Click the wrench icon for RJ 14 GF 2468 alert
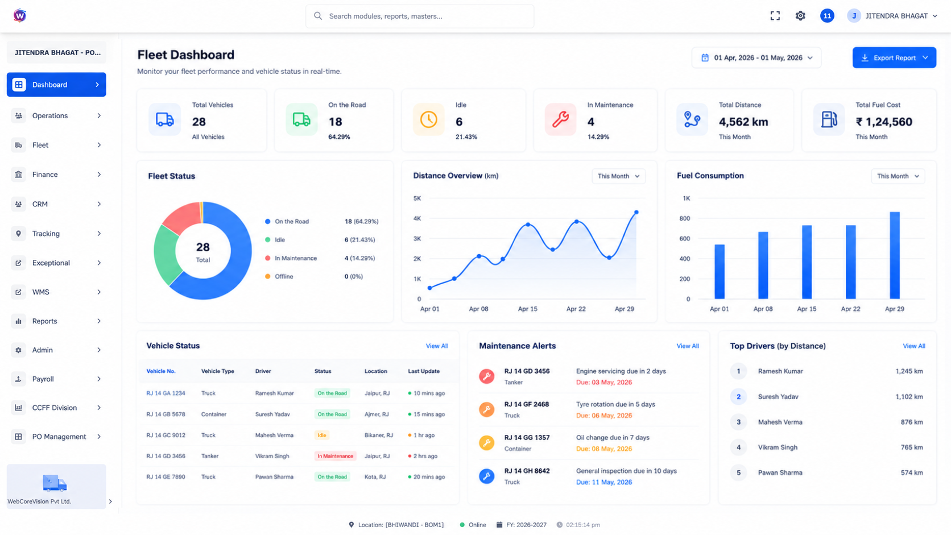This screenshot has height=535, width=951. (486, 409)
